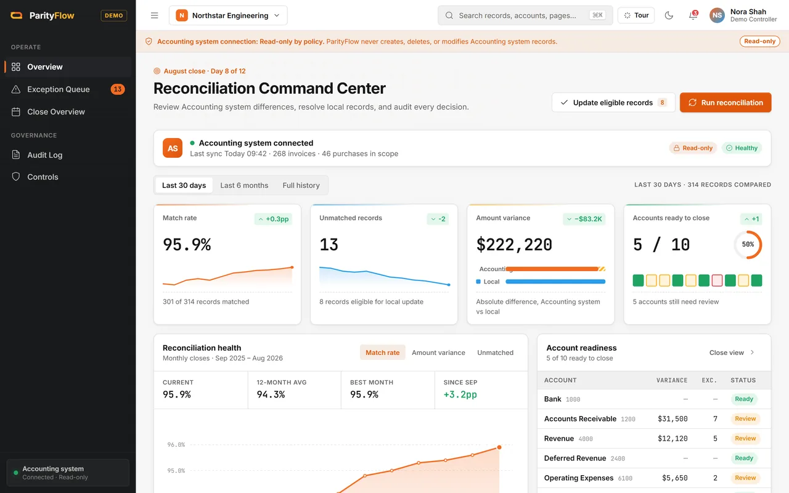Image resolution: width=789 pixels, height=493 pixels.
Task: Click the 50% progress ring
Action: tap(748, 245)
